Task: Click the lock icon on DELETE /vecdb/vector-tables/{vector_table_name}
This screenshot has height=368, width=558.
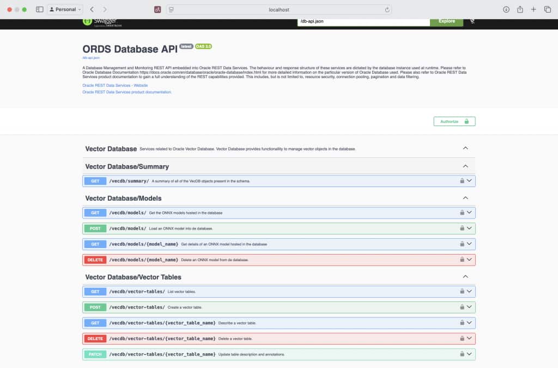Action: (461, 339)
